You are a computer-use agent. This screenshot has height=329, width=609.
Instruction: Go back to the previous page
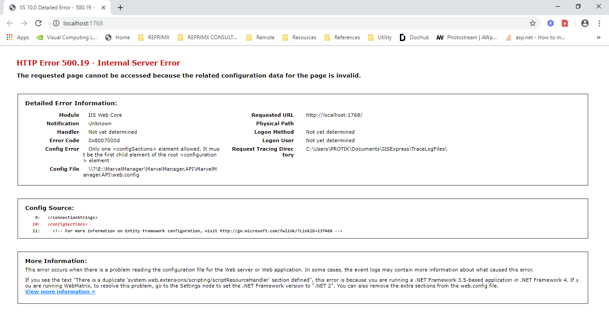click(x=10, y=23)
